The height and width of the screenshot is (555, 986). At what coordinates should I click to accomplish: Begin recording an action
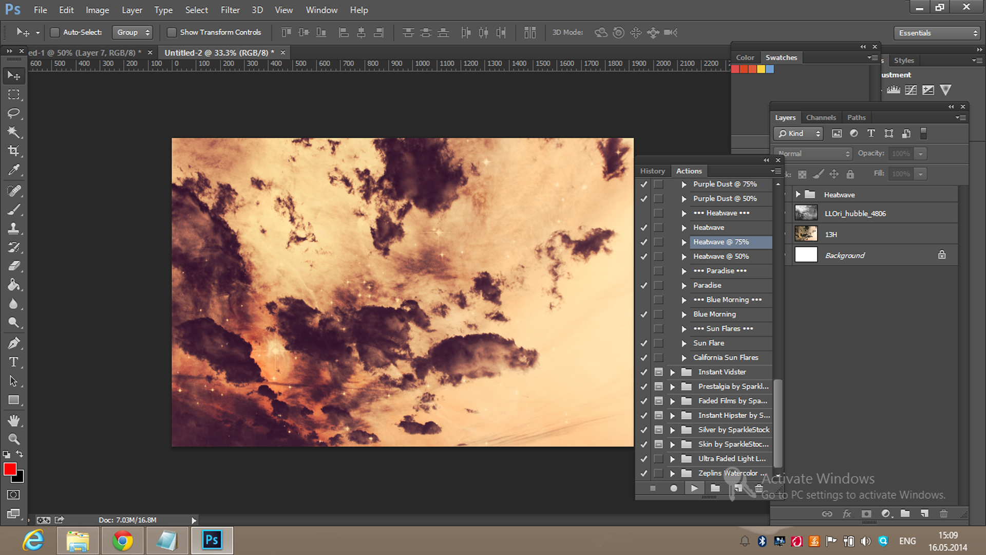coord(674,488)
